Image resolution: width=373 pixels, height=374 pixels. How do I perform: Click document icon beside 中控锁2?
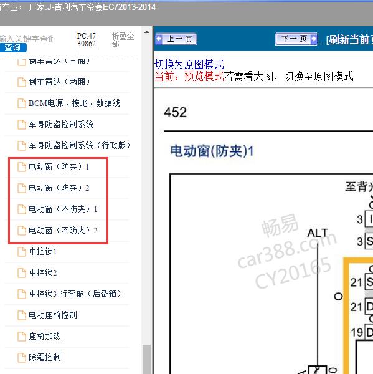click(x=22, y=273)
